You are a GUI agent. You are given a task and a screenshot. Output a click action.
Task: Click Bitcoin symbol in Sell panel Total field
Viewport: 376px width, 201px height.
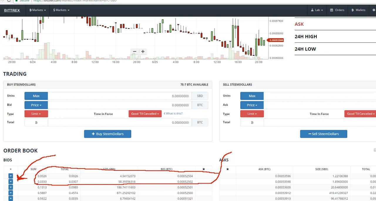tap(252, 123)
